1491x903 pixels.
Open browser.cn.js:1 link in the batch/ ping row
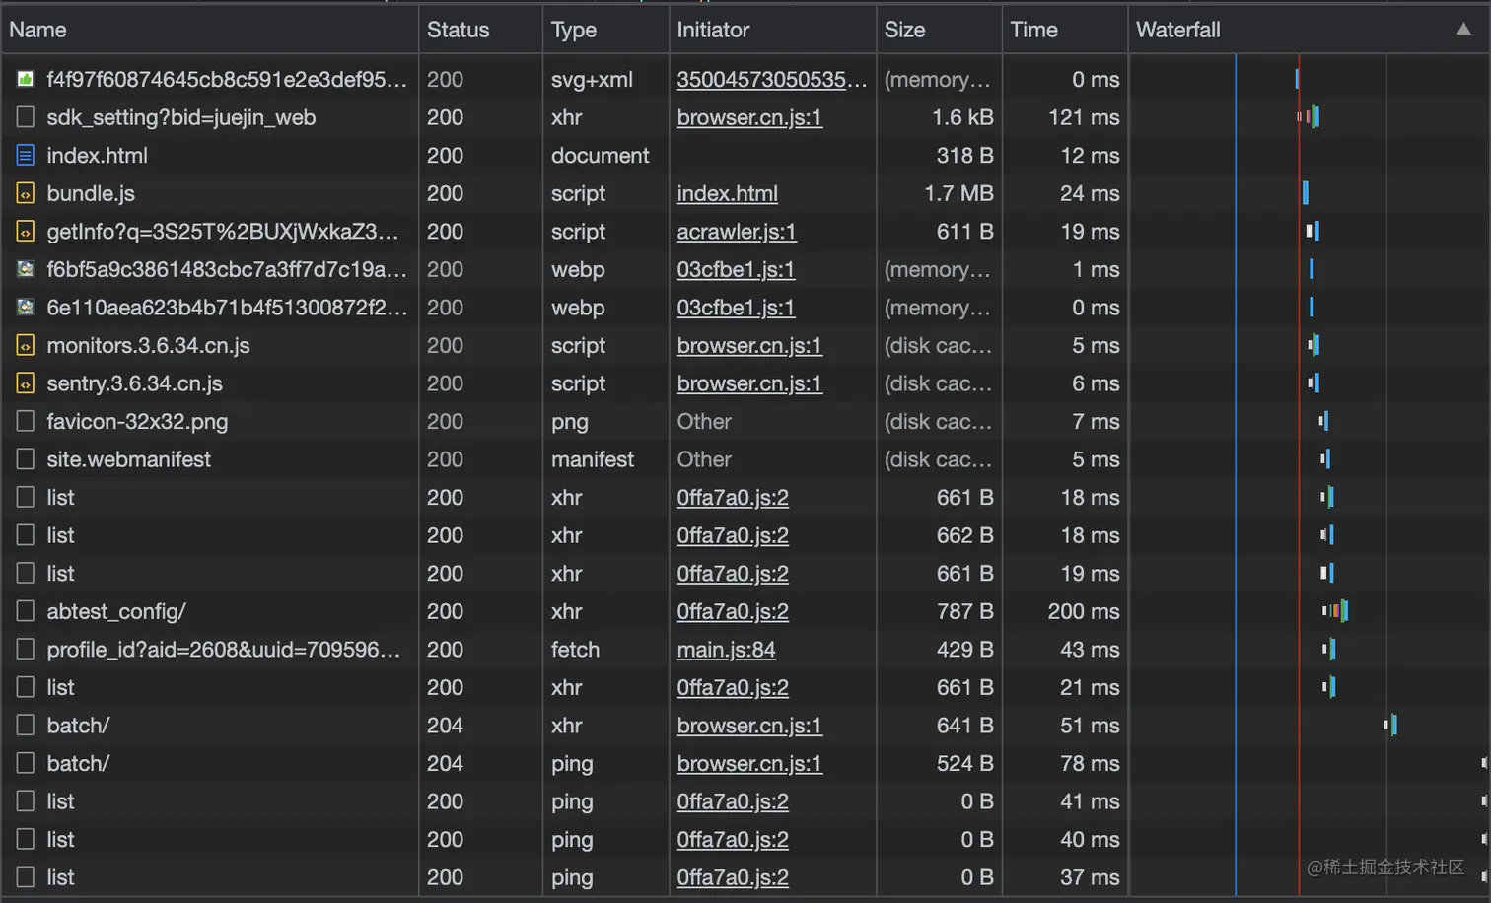tap(749, 763)
